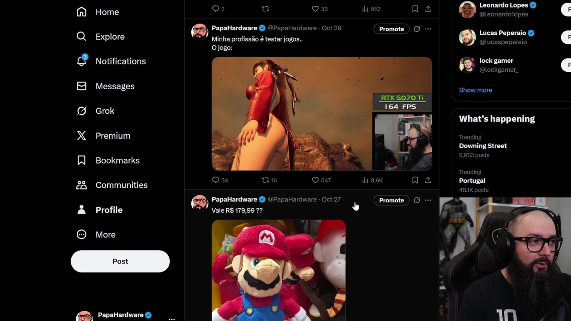Bookmark the topmost post
Viewport: 571px width, 321px height.
tap(415, 8)
